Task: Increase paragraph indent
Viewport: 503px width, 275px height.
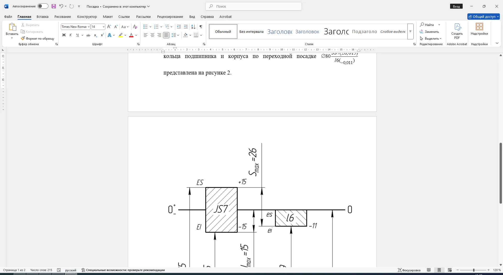Action: coord(186,27)
